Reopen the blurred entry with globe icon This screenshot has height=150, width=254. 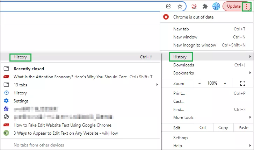pos(81,117)
